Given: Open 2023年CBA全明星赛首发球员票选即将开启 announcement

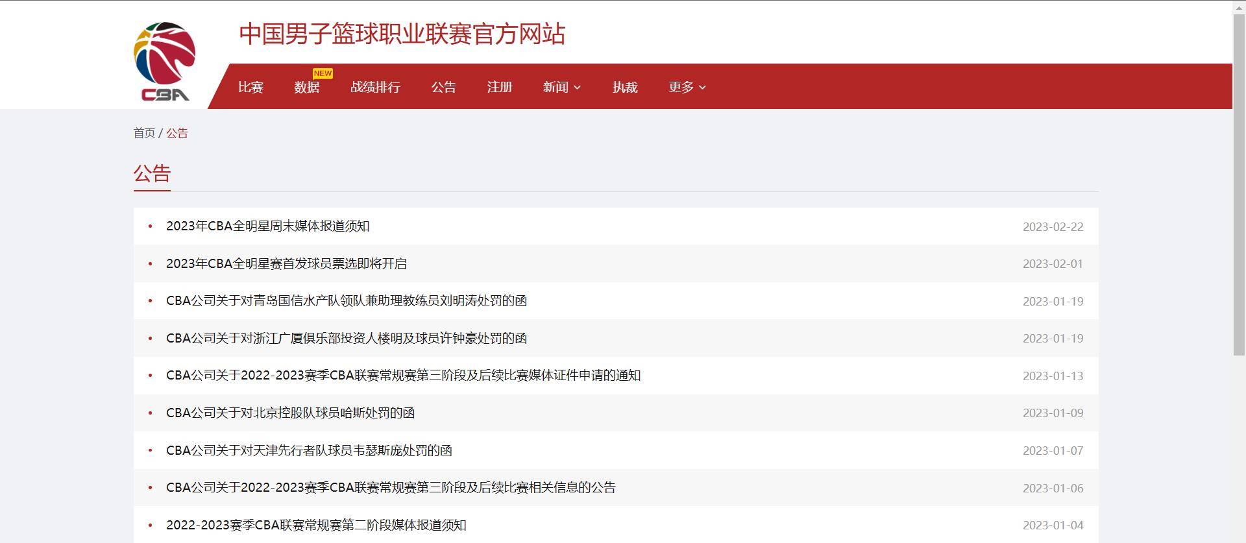Looking at the screenshot, I should (286, 263).
